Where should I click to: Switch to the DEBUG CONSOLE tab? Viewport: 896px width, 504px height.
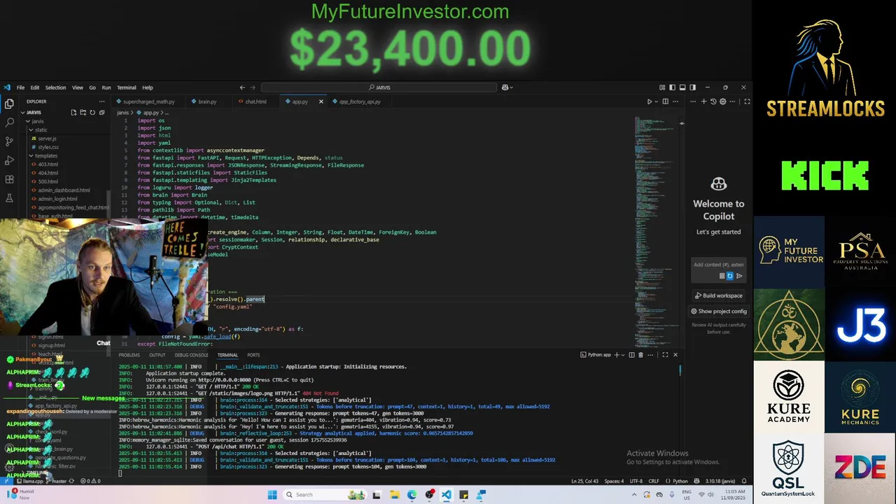click(x=191, y=355)
